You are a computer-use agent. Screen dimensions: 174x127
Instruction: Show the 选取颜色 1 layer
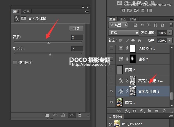111,48
